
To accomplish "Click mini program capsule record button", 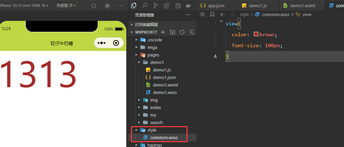I will (x=116, y=43).
